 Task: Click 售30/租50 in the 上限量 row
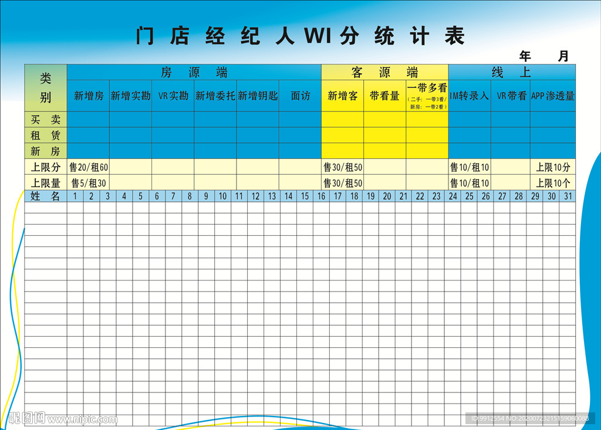tap(343, 183)
